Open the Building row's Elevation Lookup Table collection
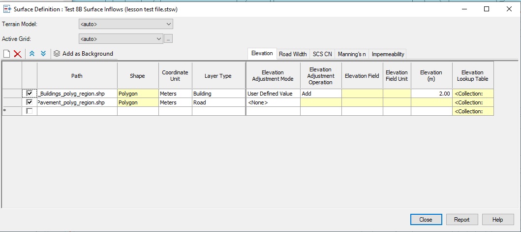521x232 pixels. coord(472,94)
